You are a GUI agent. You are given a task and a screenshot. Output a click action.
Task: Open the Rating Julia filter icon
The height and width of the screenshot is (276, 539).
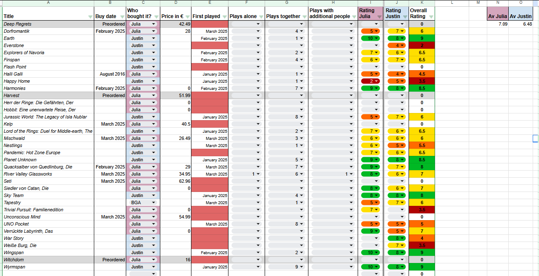pyautogui.click(x=380, y=17)
